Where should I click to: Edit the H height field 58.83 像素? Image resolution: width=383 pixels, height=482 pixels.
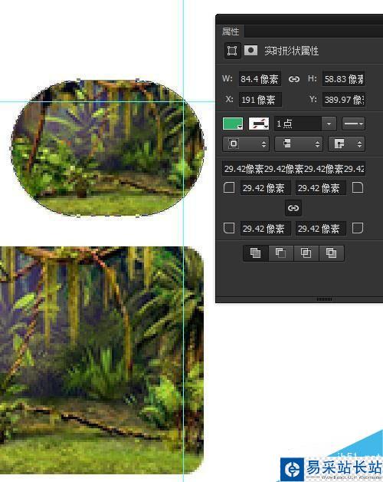(x=343, y=79)
